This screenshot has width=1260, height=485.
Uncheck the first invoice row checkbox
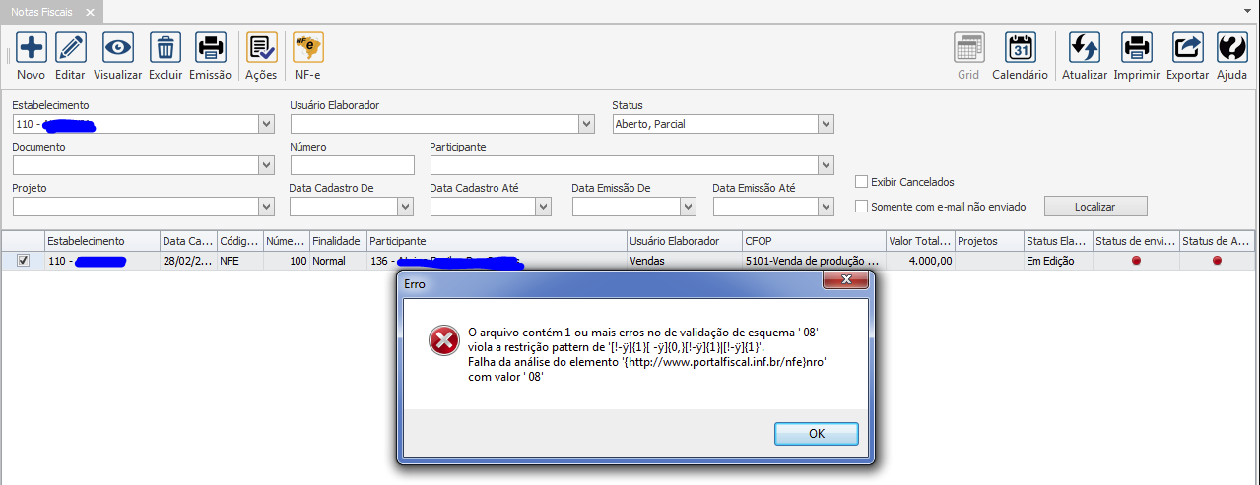pyautogui.click(x=24, y=261)
